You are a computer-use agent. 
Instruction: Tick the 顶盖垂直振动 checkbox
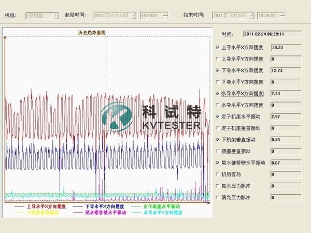point(218,151)
